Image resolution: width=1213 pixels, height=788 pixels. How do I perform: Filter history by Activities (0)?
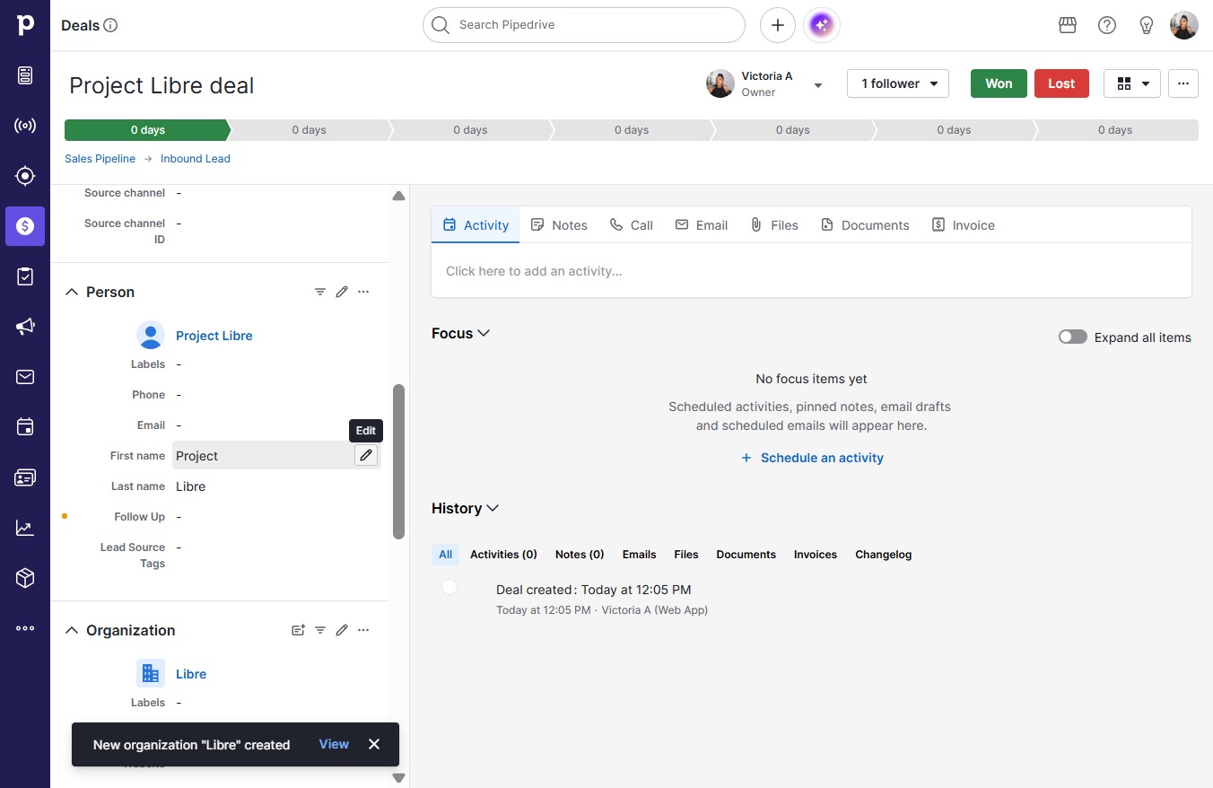pyautogui.click(x=503, y=555)
